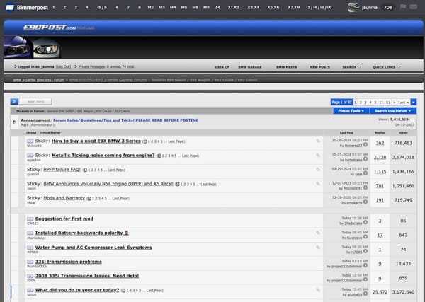Open the Forum Tools dropdown

(351, 111)
